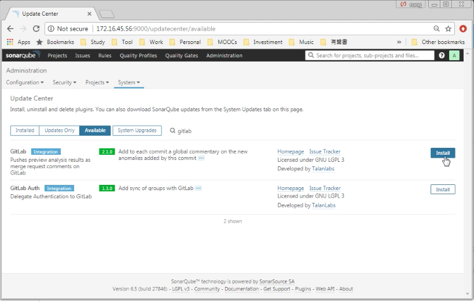Click GitLab Auth version 1.3.0 badge
474x302 pixels.
107,188
